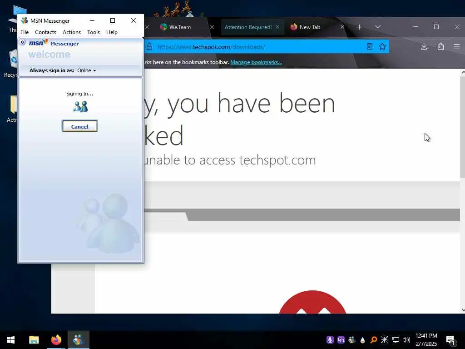Switch to the Attention Required! tab

[248, 27]
